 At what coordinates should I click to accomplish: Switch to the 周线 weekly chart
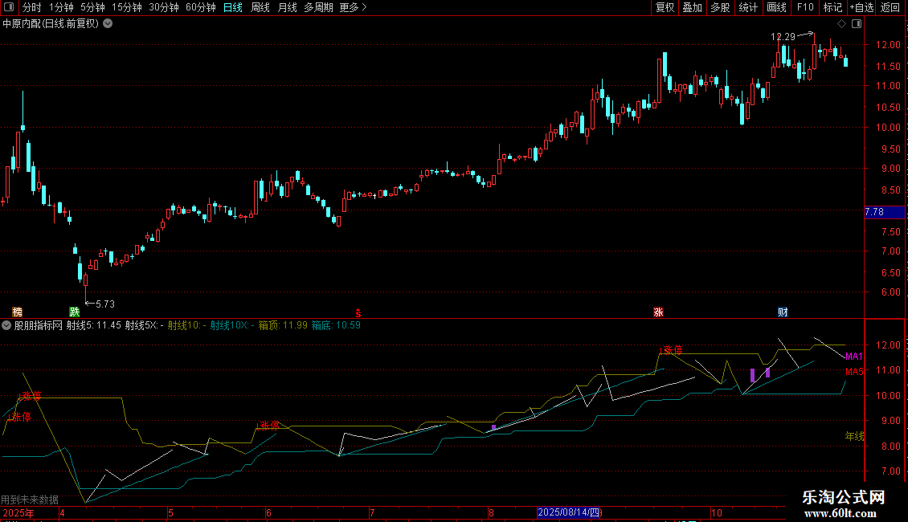tap(260, 7)
